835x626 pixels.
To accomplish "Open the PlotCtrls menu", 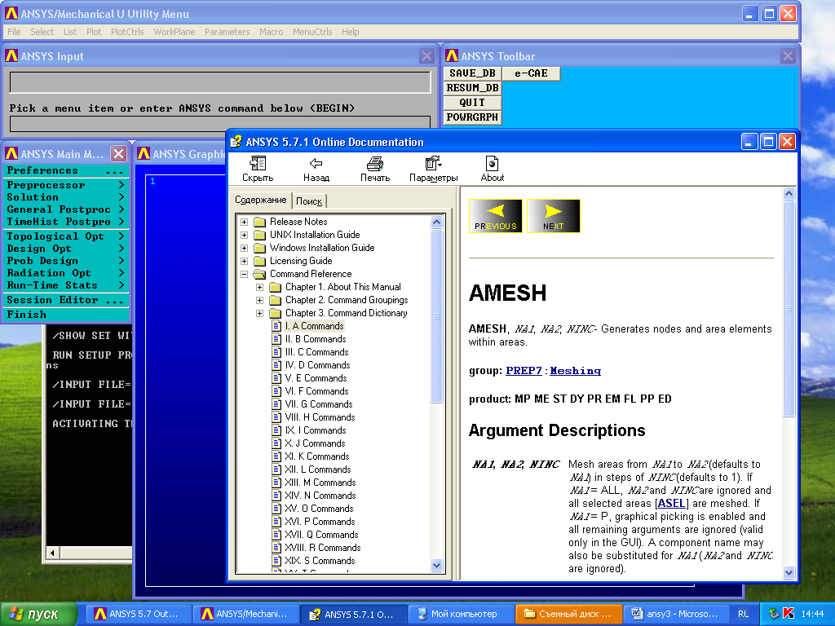I will click(x=127, y=32).
